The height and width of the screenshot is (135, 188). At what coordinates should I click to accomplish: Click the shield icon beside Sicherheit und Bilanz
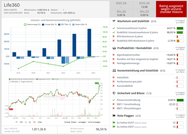point(114,93)
